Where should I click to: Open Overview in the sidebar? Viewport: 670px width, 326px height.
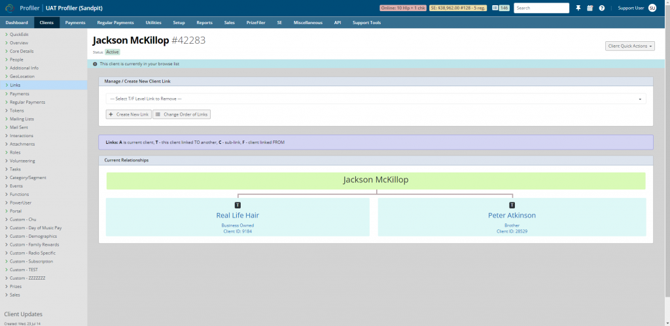click(x=19, y=42)
